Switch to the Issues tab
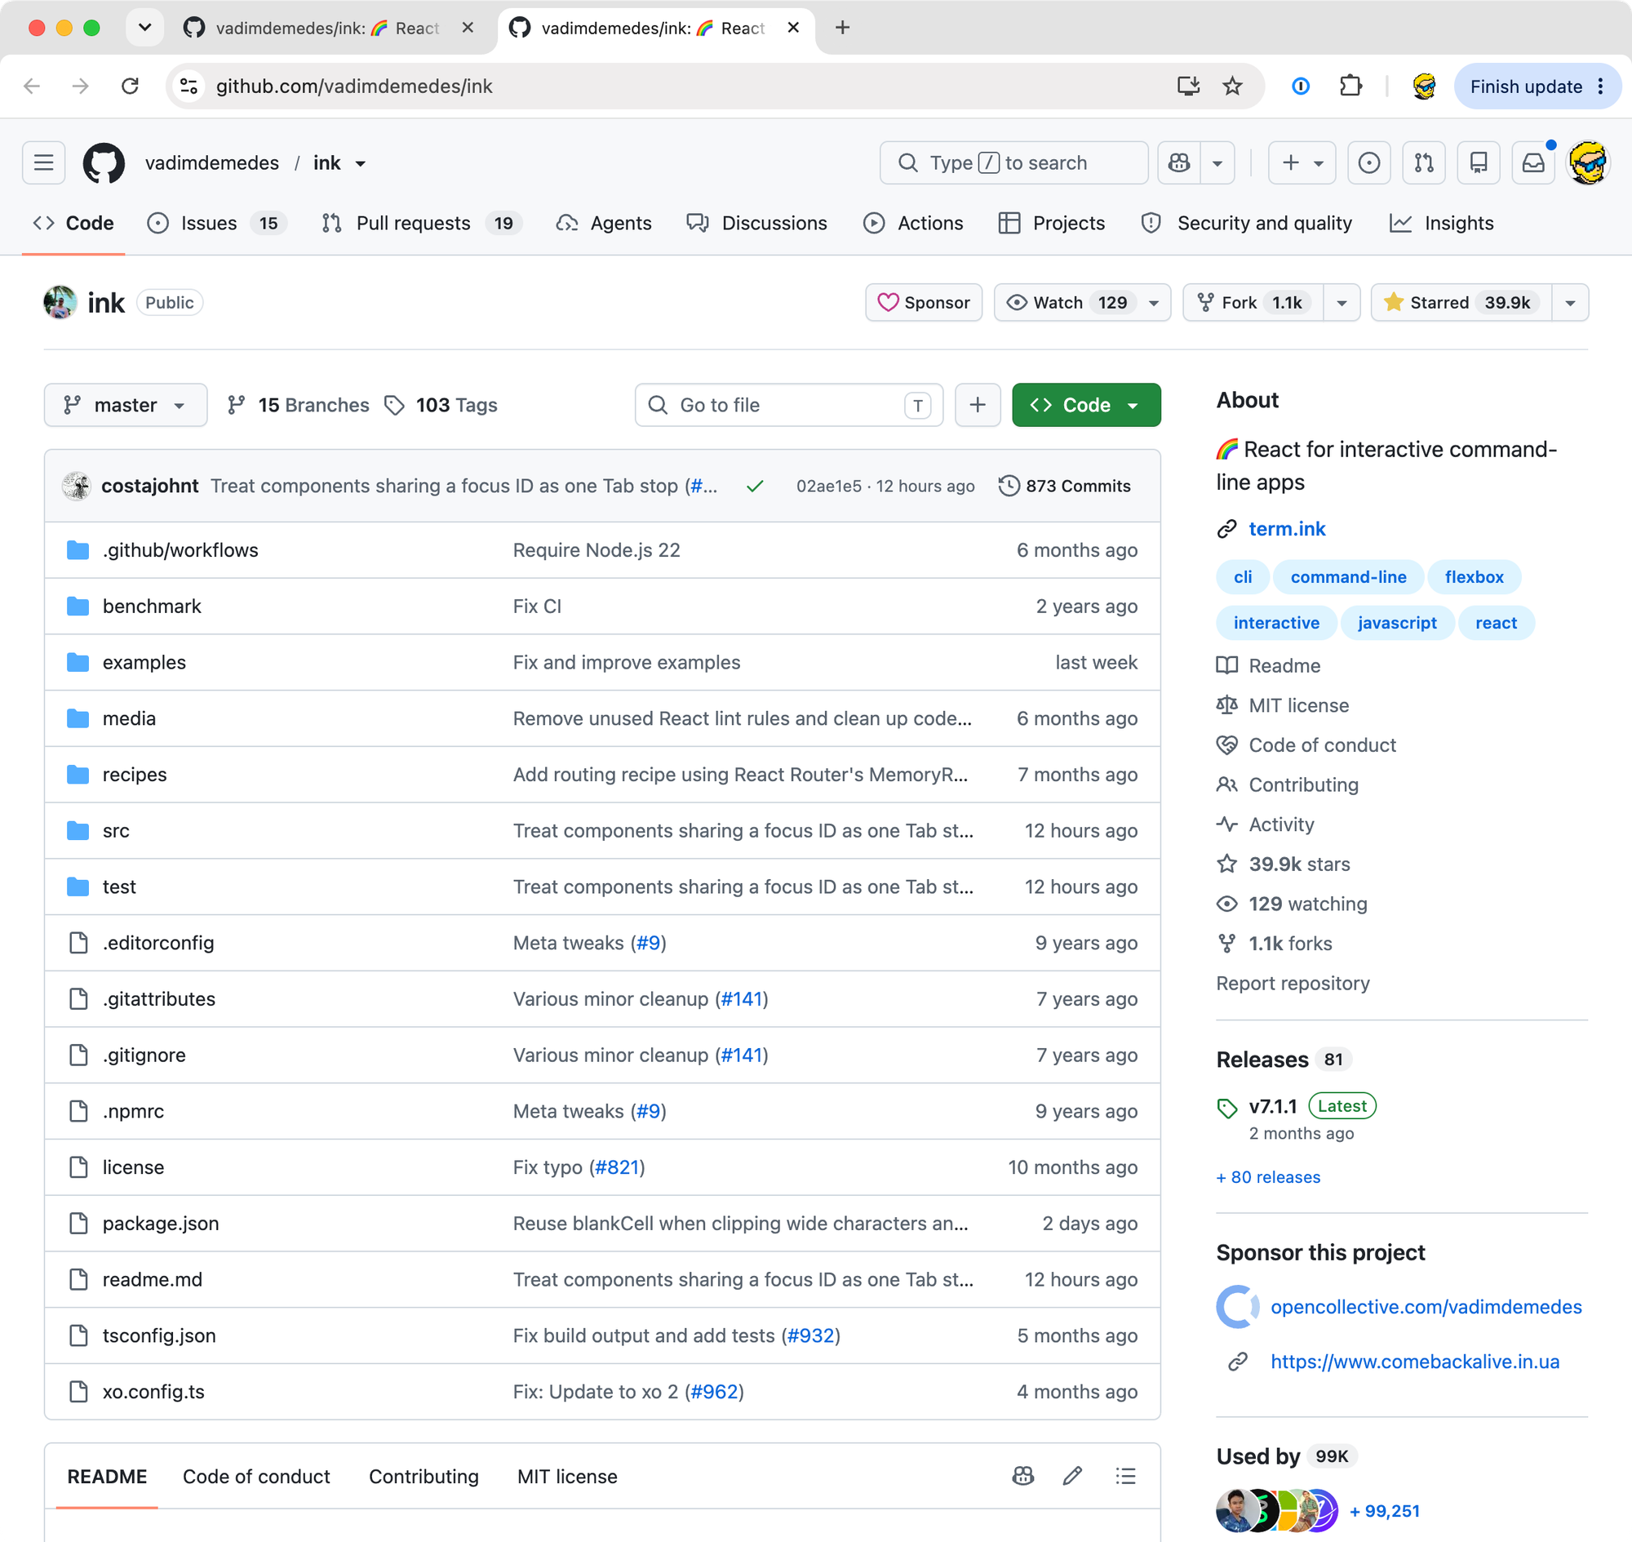The width and height of the screenshot is (1632, 1542). coord(217,223)
